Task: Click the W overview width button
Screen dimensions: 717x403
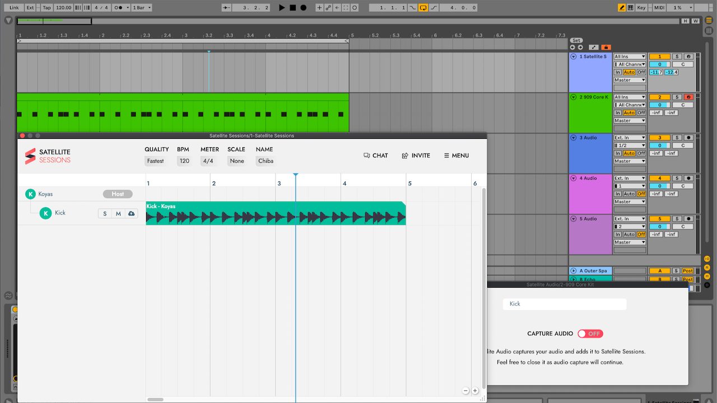Action: point(695,21)
